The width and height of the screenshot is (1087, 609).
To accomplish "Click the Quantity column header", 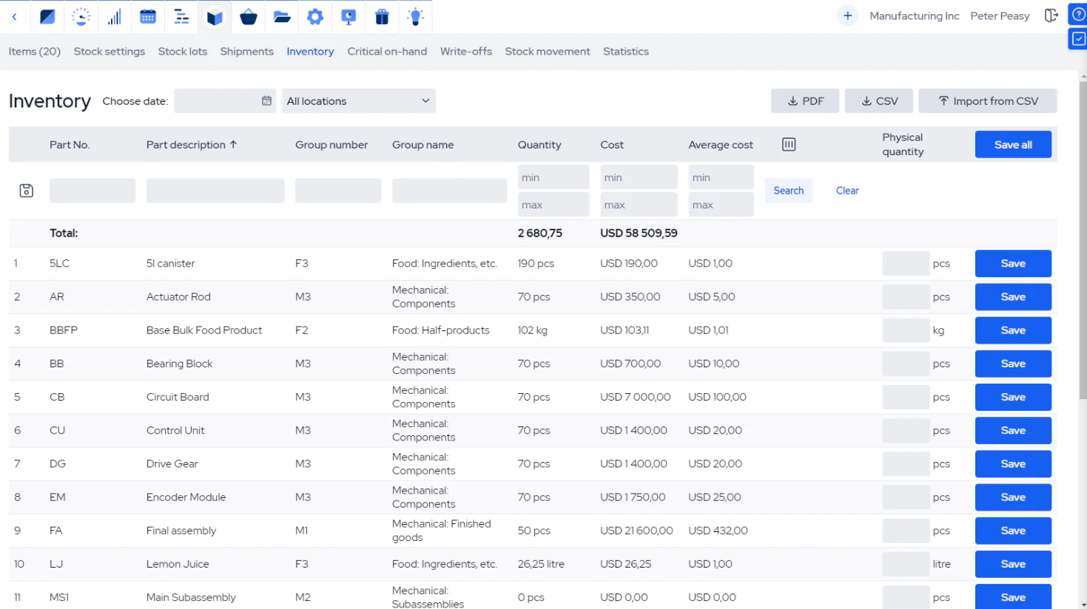I will 539,145.
